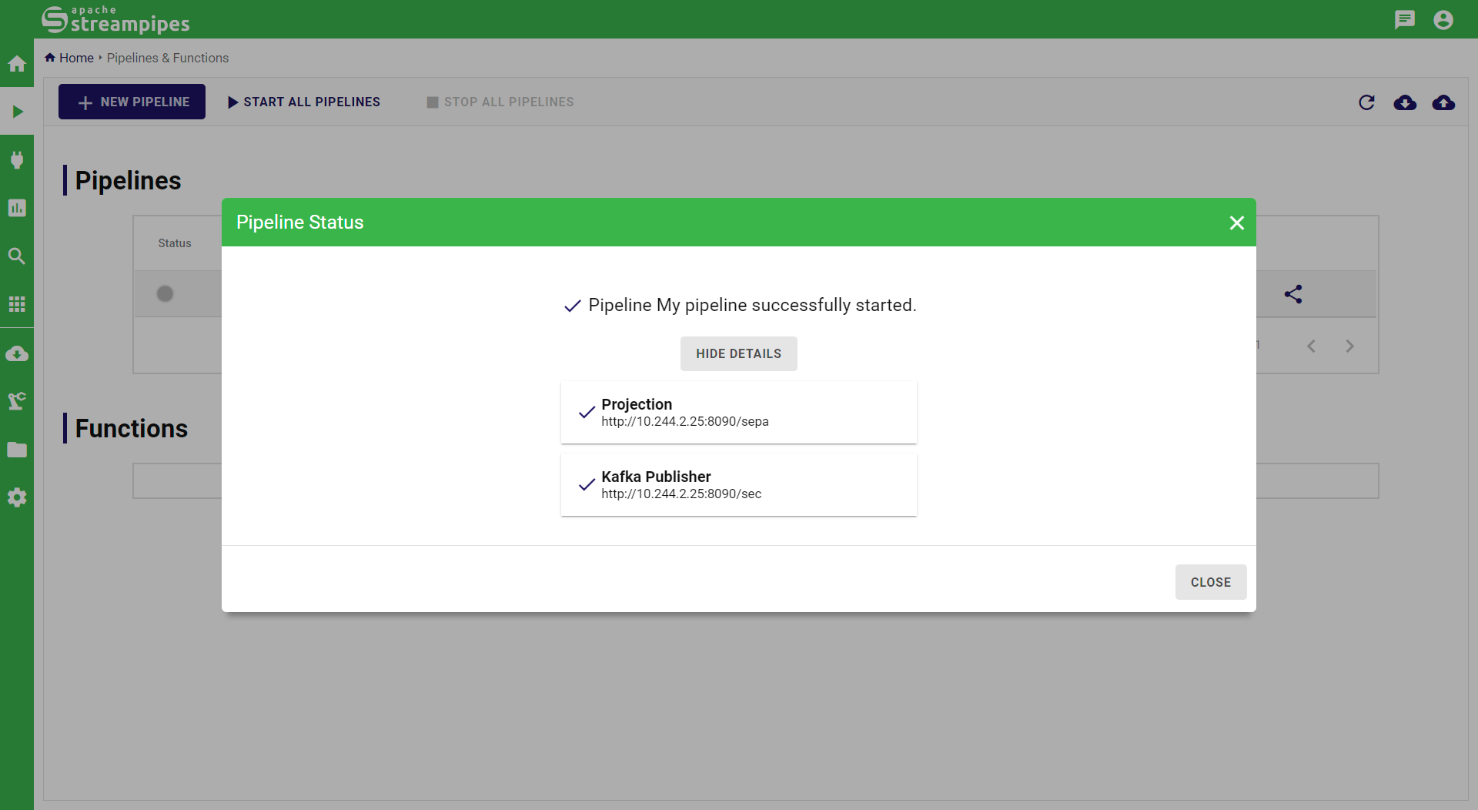
Task: Hide details in Pipeline Status dialog
Action: 738,353
